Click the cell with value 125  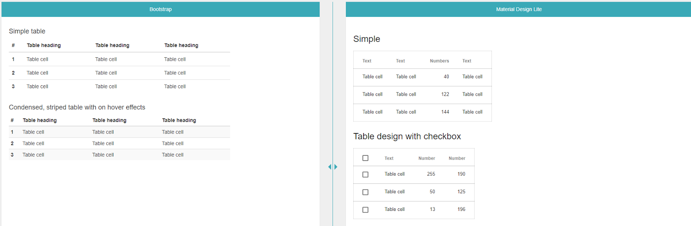tap(461, 192)
